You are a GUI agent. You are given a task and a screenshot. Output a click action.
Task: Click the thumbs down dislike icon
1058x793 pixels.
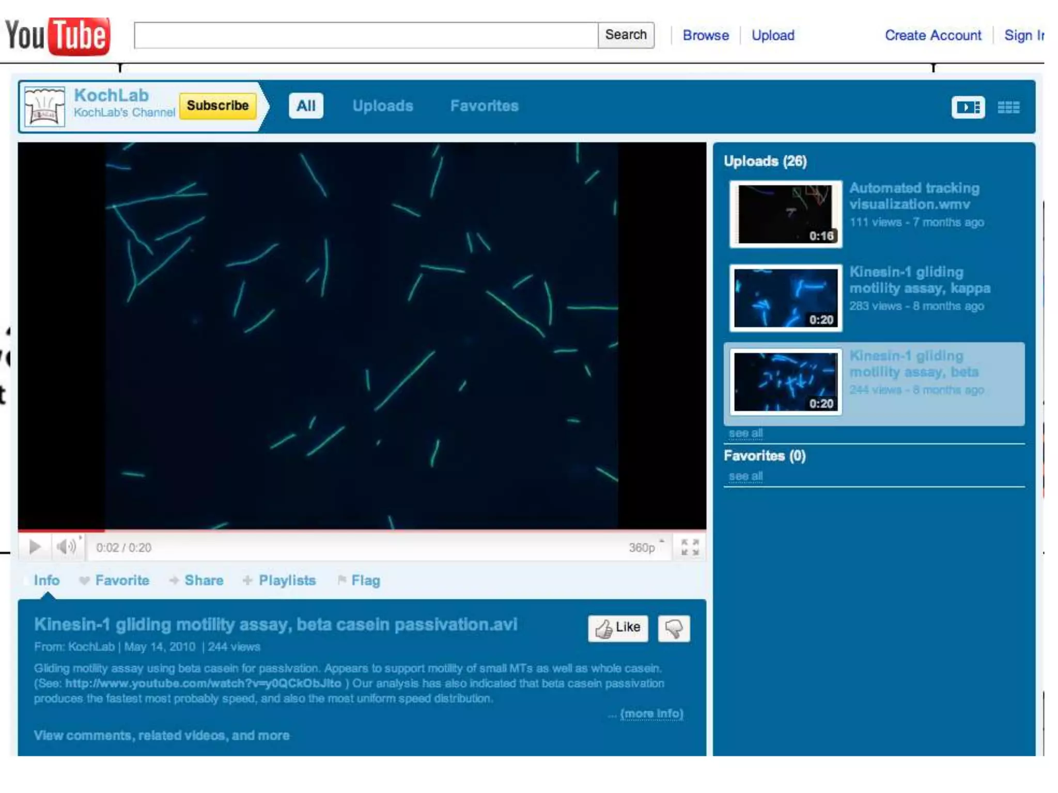[x=674, y=628]
